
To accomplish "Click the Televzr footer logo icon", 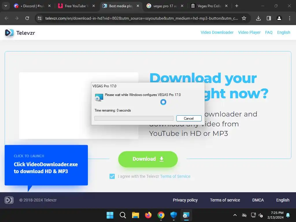I will tap(9, 200).
